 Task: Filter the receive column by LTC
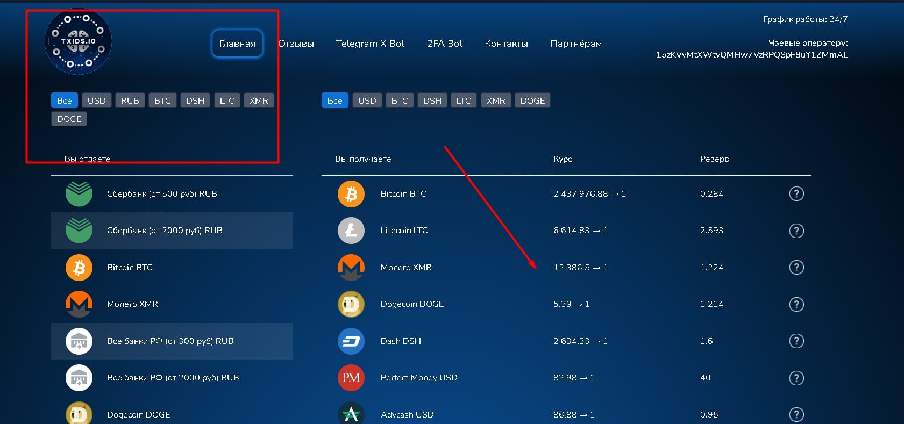(464, 100)
